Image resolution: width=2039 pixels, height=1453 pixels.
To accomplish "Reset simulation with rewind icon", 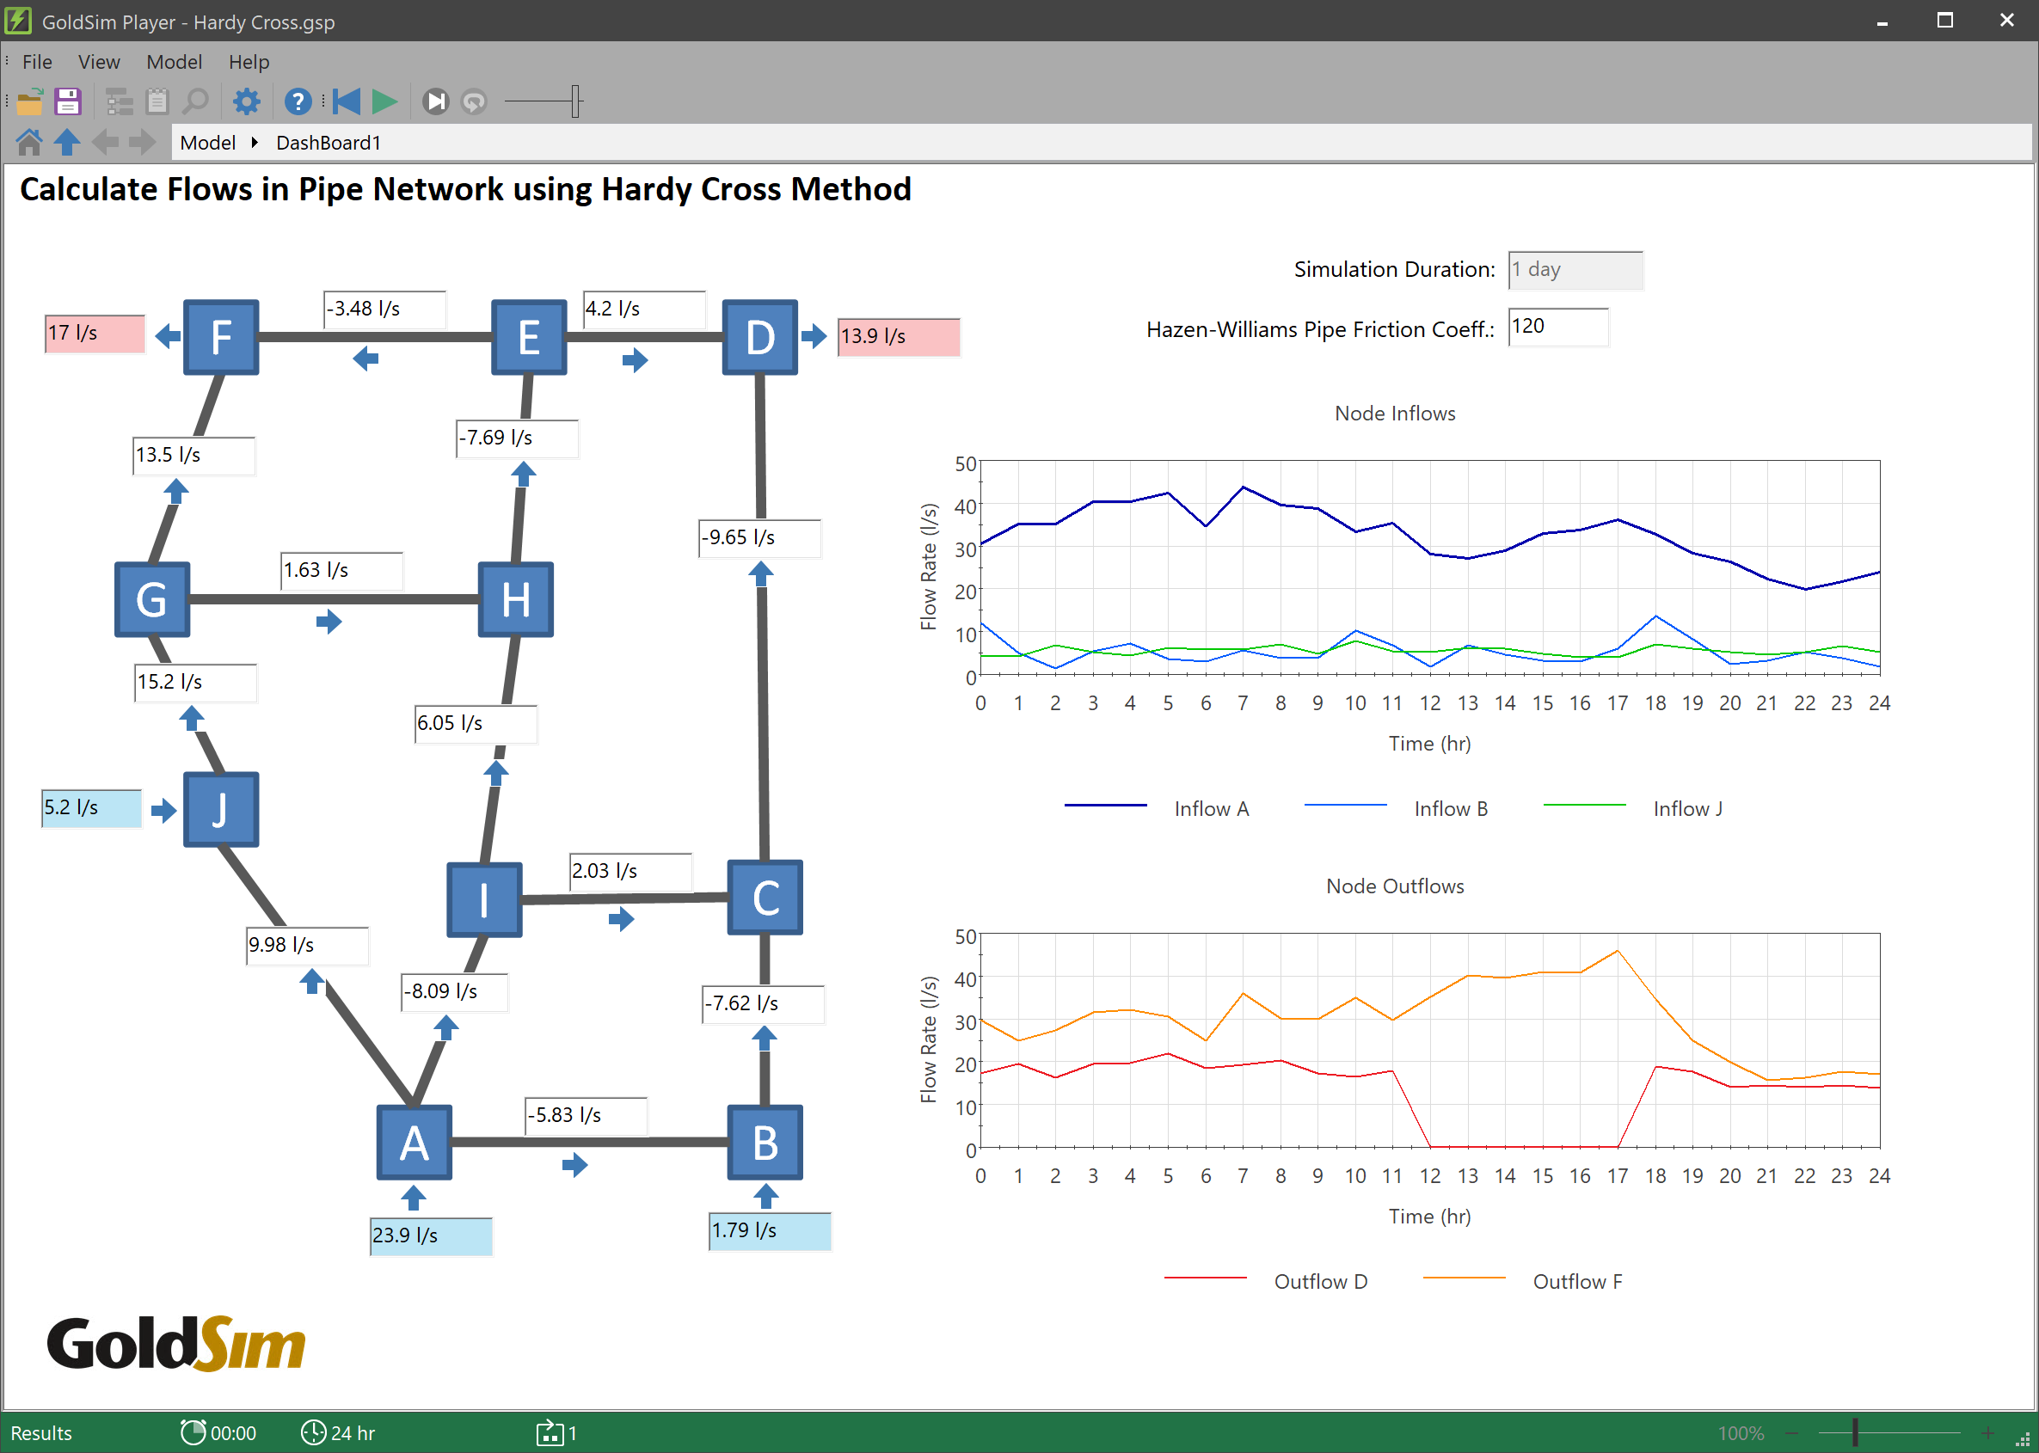I will pos(347,102).
